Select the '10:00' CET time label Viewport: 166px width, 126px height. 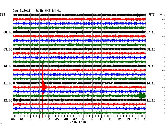coord(8,66)
